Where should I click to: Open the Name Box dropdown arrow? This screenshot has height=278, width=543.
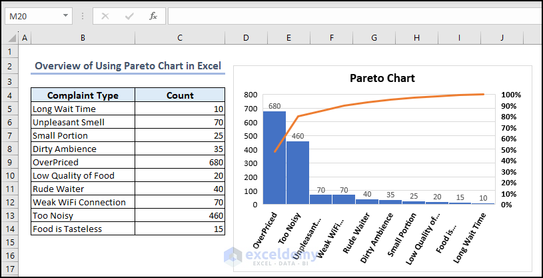(65, 15)
